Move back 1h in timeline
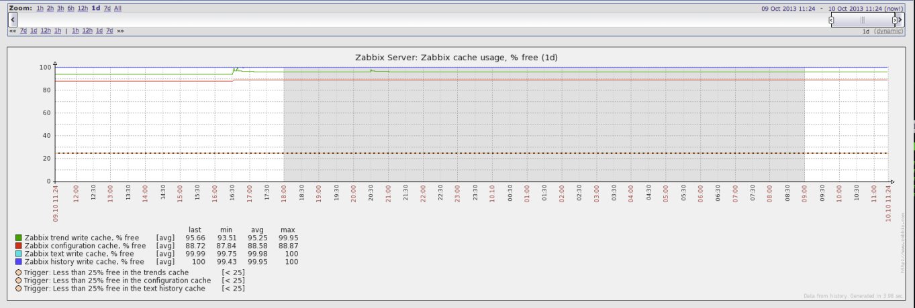This screenshot has width=915, height=308. [x=58, y=31]
